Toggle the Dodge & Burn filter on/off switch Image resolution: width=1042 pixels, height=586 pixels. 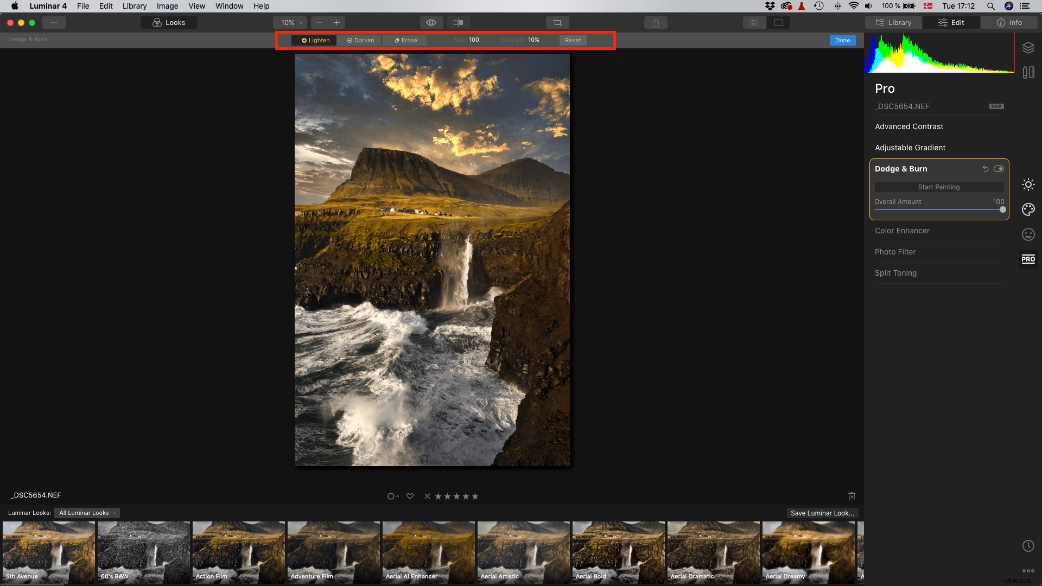tap(999, 168)
